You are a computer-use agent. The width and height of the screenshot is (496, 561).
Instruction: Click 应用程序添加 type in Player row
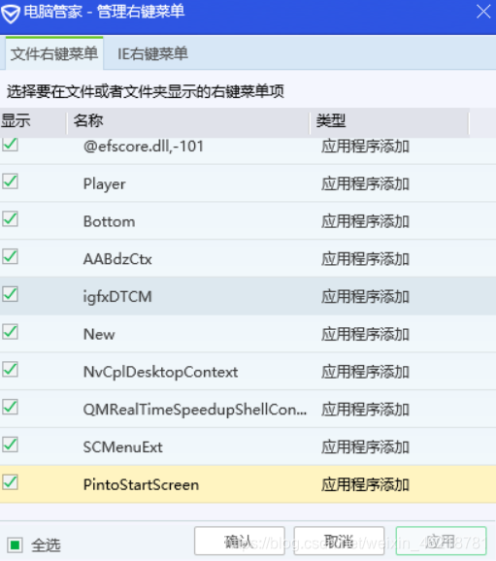tap(365, 183)
